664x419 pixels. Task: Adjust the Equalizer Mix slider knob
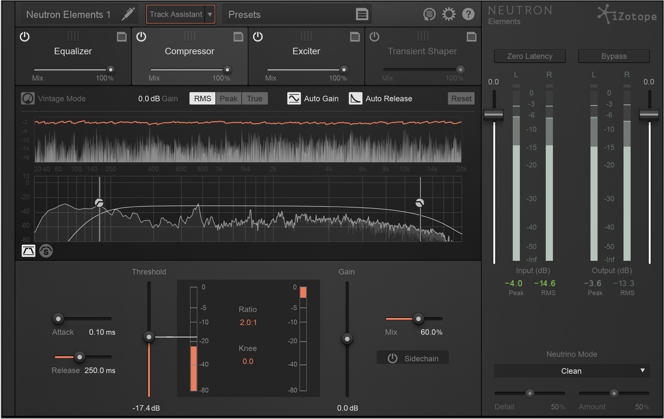111,70
